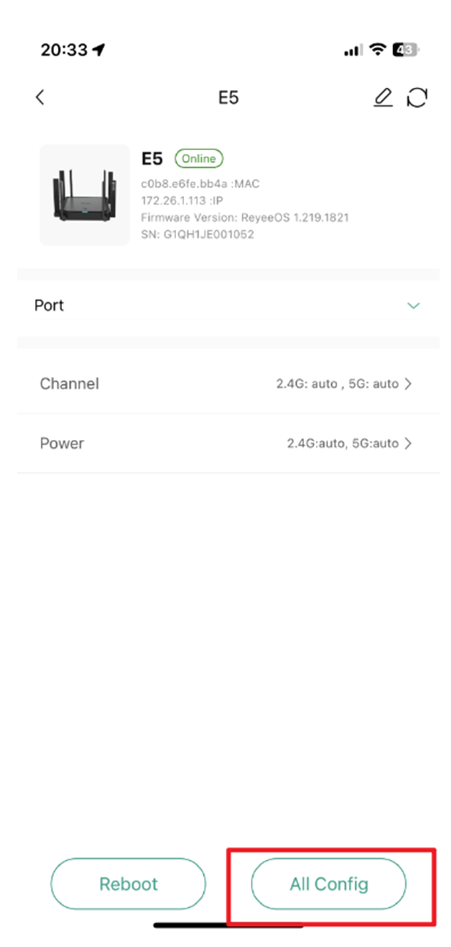Open the Power settings row
Image resolution: width=451 pixels, height=947 pixels.
coord(228,443)
